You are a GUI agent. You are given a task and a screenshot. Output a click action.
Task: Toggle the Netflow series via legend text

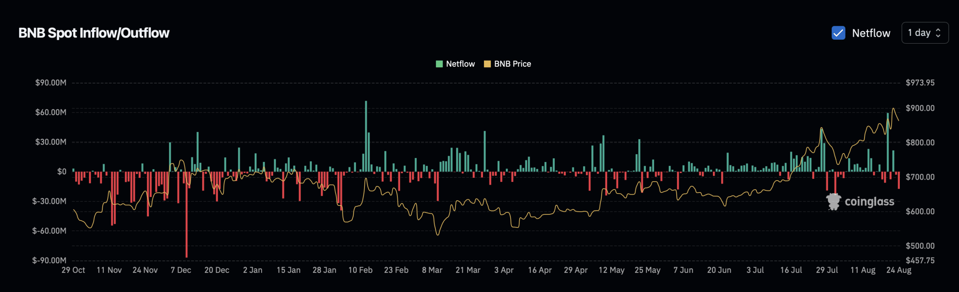(460, 64)
